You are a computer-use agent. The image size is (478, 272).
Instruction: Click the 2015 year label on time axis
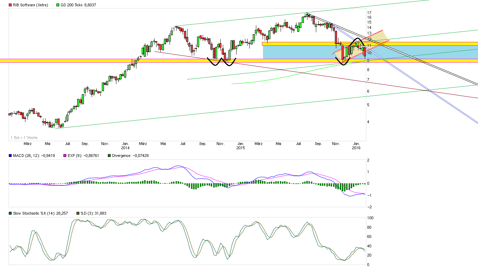click(240, 148)
